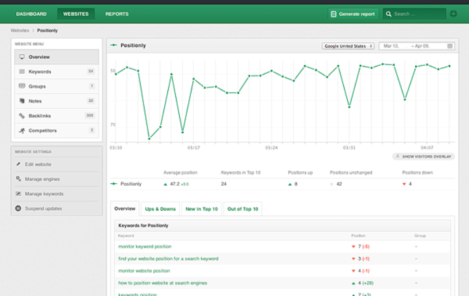Click the Groups icon in sidebar

click(22, 86)
